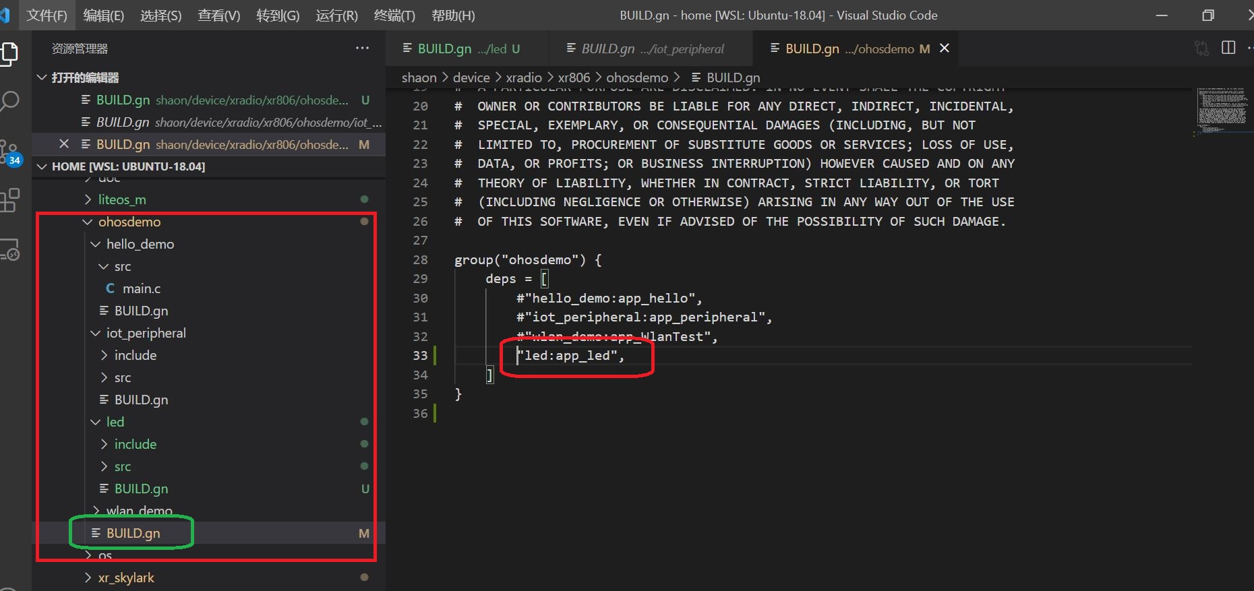Open main.c in hello_demo src

pos(142,288)
